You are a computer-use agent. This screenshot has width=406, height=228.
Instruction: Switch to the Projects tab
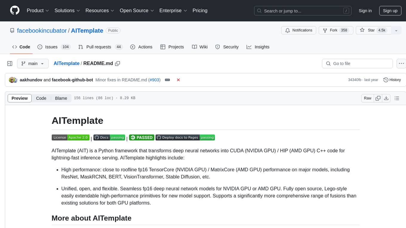tap(172, 47)
